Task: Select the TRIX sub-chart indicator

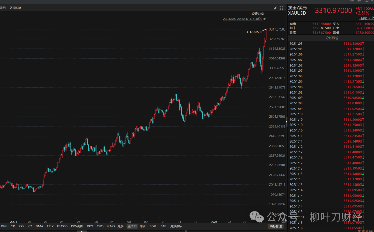Action: [x=50, y=226]
